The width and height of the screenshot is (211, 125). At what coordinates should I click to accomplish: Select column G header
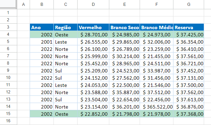(189, 4)
